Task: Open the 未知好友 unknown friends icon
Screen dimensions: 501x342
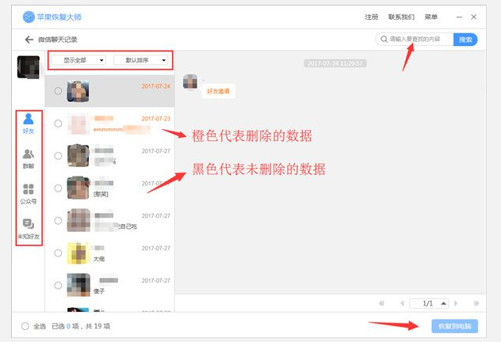Action: point(29,229)
